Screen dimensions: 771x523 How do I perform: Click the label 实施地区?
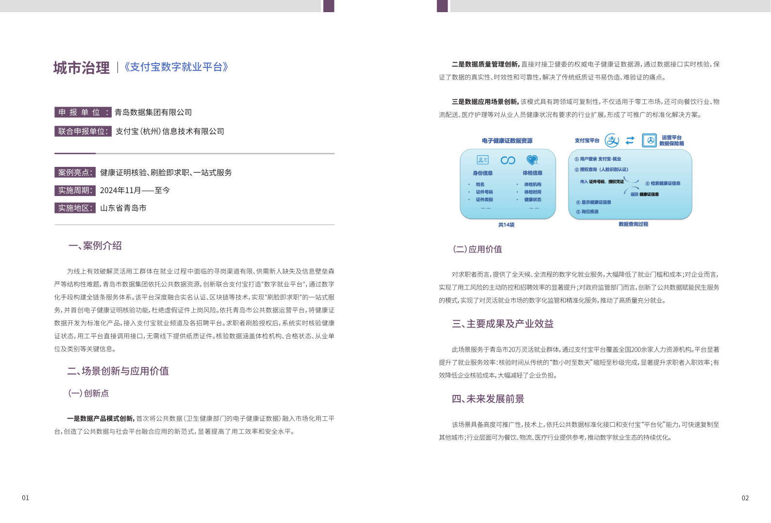pyautogui.click(x=75, y=208)
